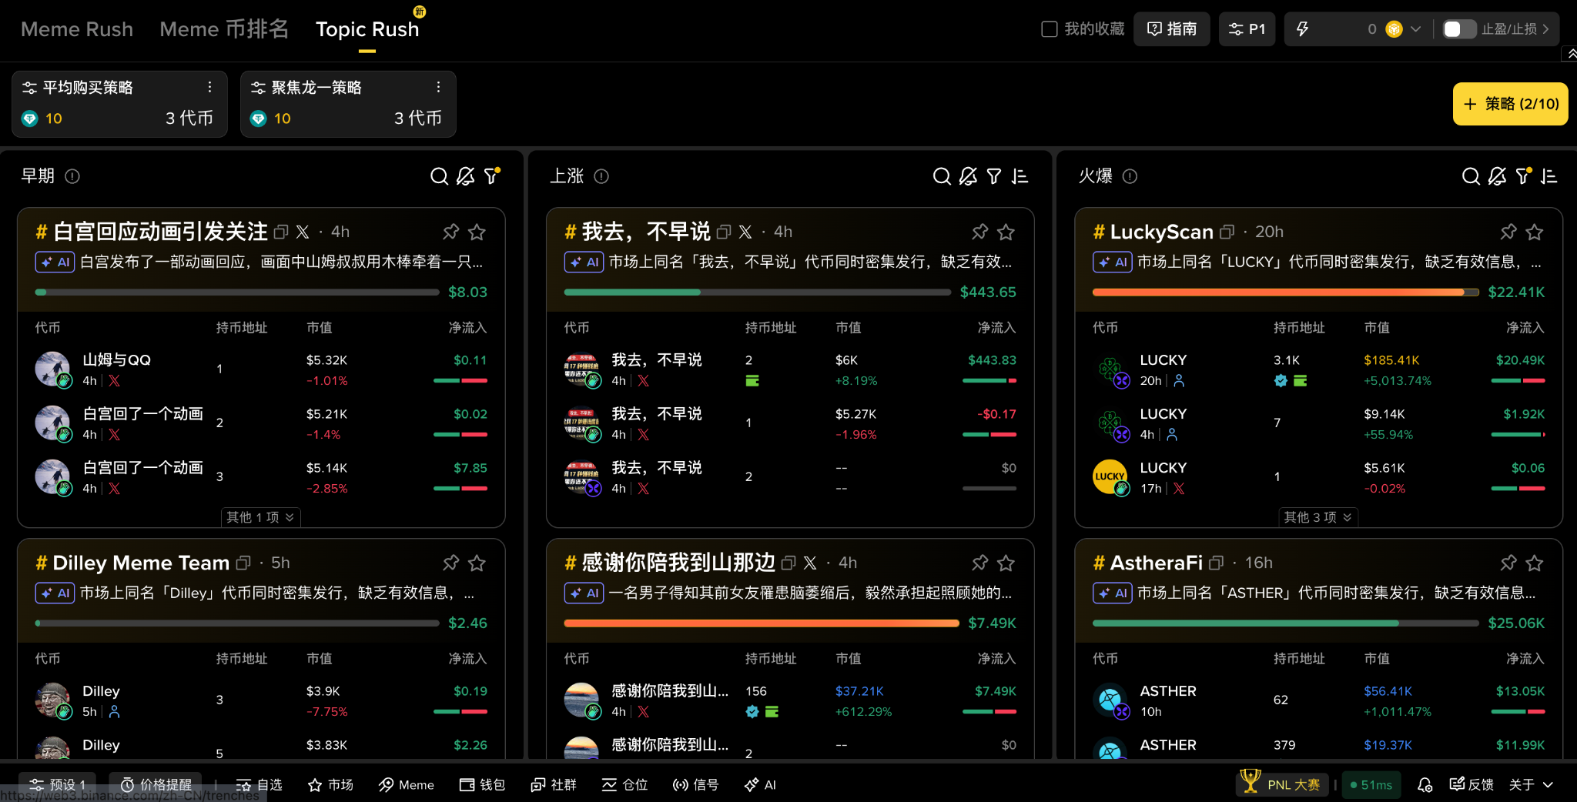The height and width of the screenshot is (802, 1577).
Task: Copy the LuckyScan topic name
Action: coord(1227,232)
